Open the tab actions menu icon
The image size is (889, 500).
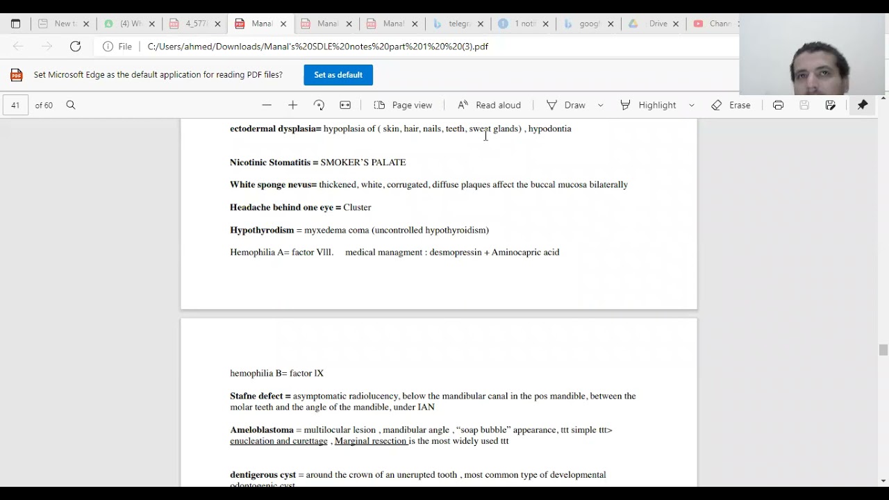[x=15, y=24]
